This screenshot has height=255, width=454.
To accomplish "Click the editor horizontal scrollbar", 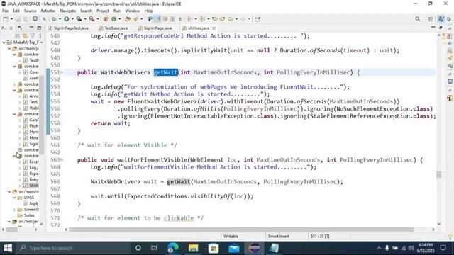I will [241, 229].
